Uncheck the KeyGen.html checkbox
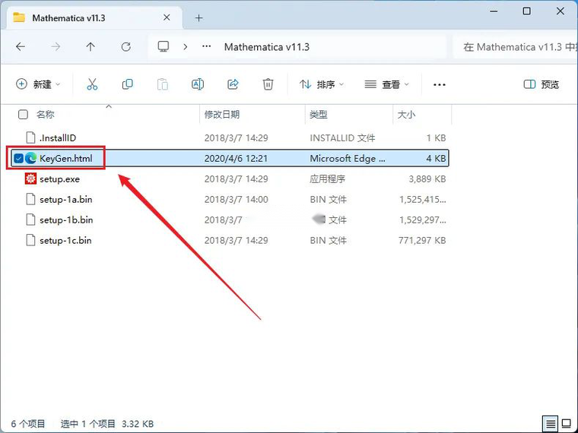 coord(18,158)
